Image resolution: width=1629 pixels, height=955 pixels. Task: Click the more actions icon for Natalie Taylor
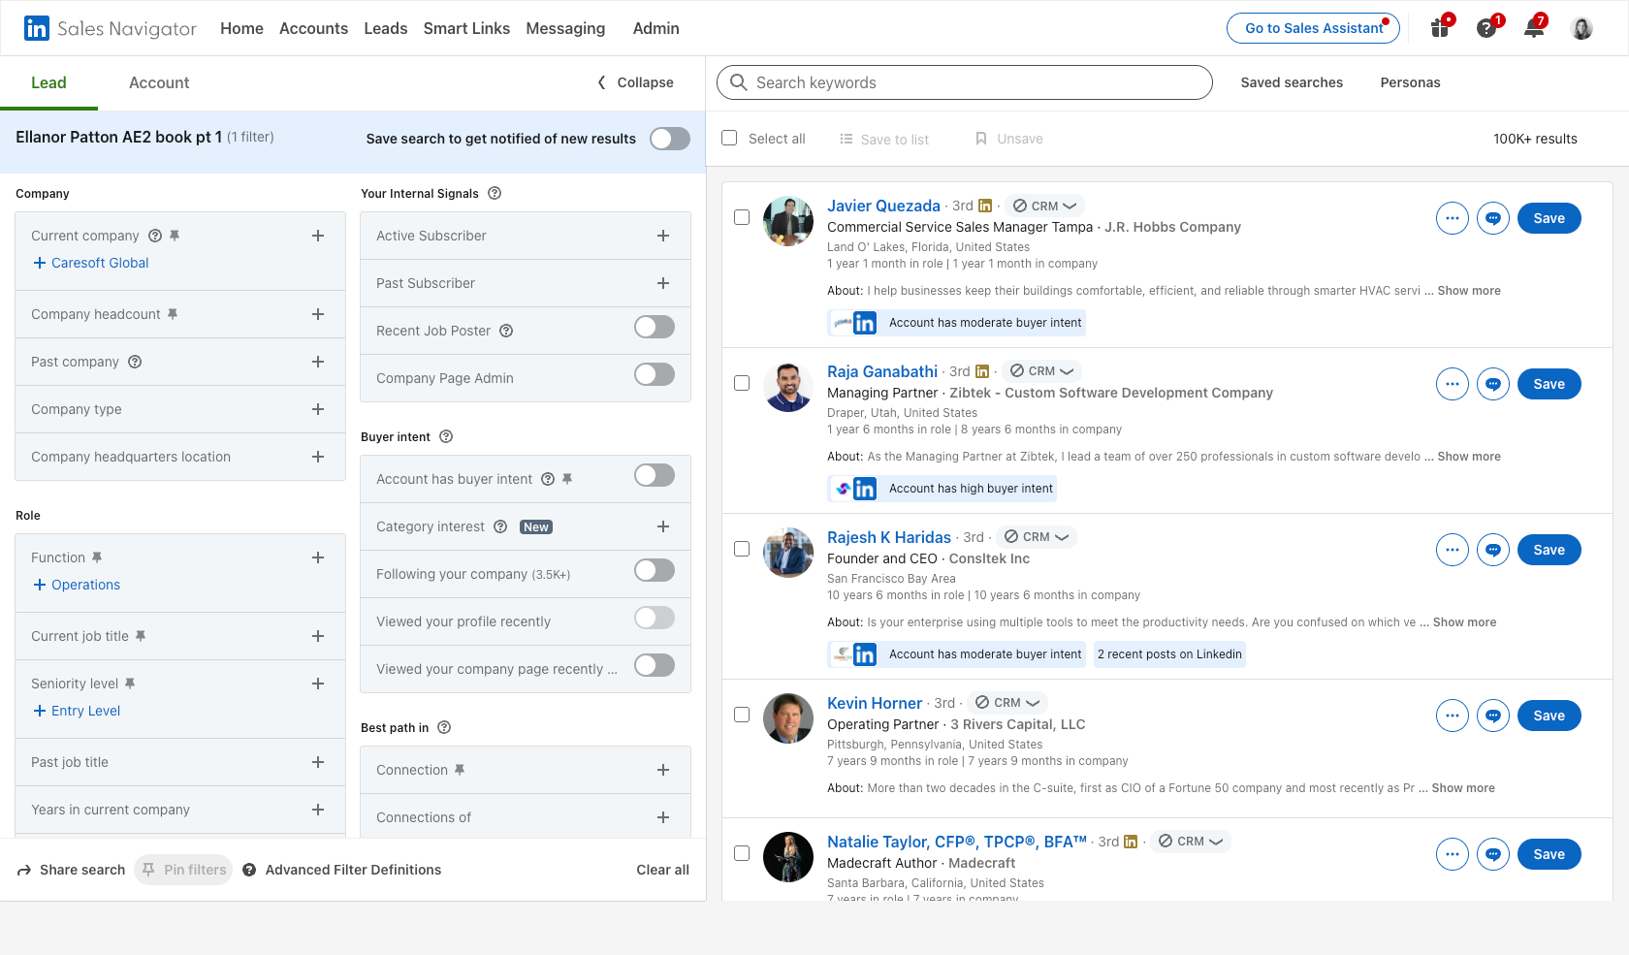pos(1453,854)
